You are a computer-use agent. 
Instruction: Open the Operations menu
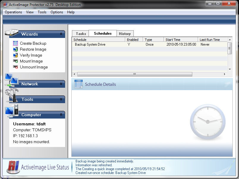pos(13,12)
